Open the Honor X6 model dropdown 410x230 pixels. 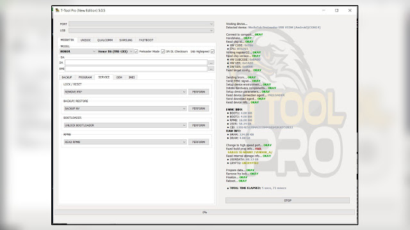115,51
